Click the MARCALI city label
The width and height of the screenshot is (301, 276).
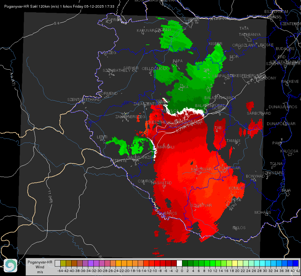166,147
